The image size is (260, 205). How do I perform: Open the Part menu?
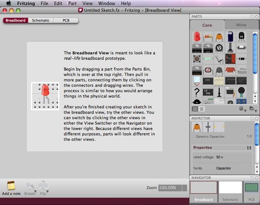pyautogui.click(x=72, y=3)
